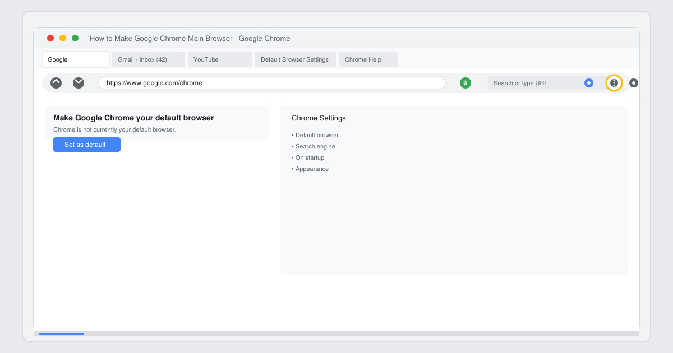Image resolution: width=673 pixels, height=353 pixels.
Task: Select Search engine in Chrome Settings
Action: point(314,146)
